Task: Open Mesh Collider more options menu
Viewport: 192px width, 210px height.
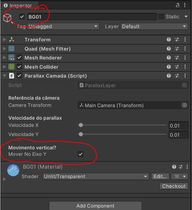Action: [x=185, y=67]
